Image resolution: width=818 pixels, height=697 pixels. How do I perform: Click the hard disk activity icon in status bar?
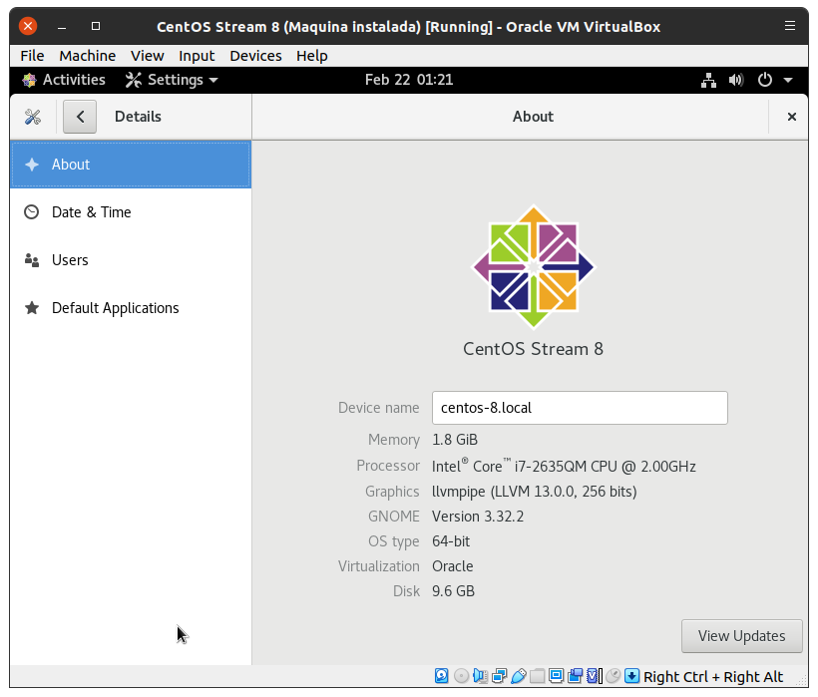point(442,676)
